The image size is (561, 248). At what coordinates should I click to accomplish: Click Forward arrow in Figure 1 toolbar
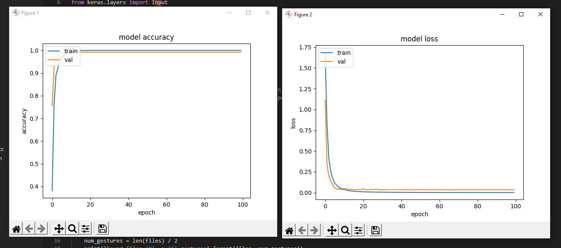click(x=41, y=229)
